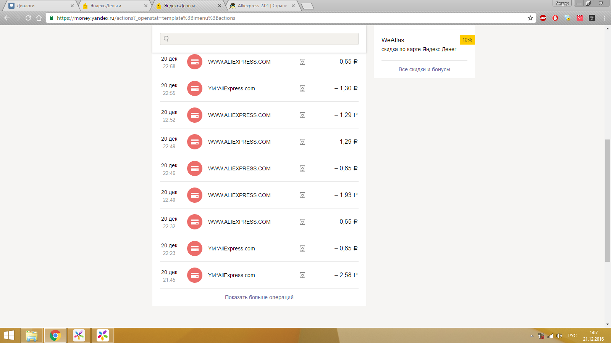Click the card icon for the 22:52 transaction
The image size is (611, 343).
(x=195, y=115)
